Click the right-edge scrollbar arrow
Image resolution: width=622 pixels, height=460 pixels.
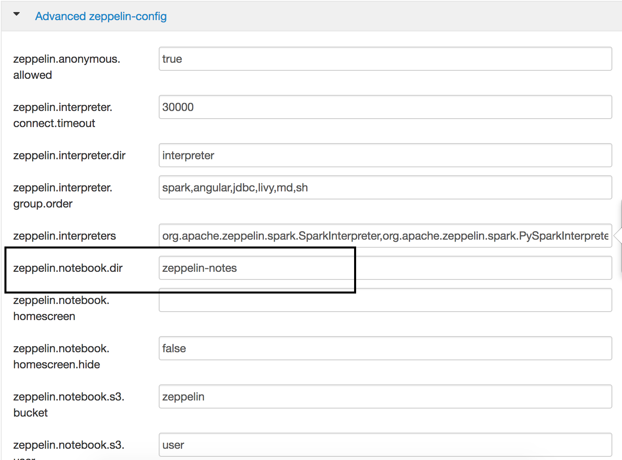point(618,236)
